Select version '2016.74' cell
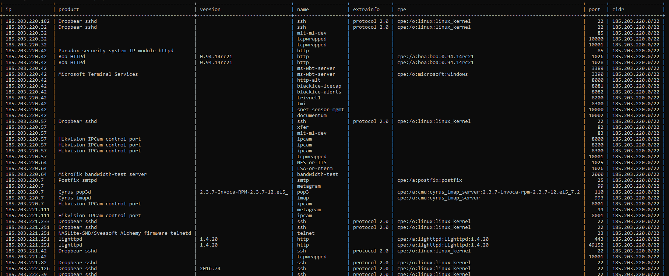Screen dimensions: 669x276 pos(210,269)
